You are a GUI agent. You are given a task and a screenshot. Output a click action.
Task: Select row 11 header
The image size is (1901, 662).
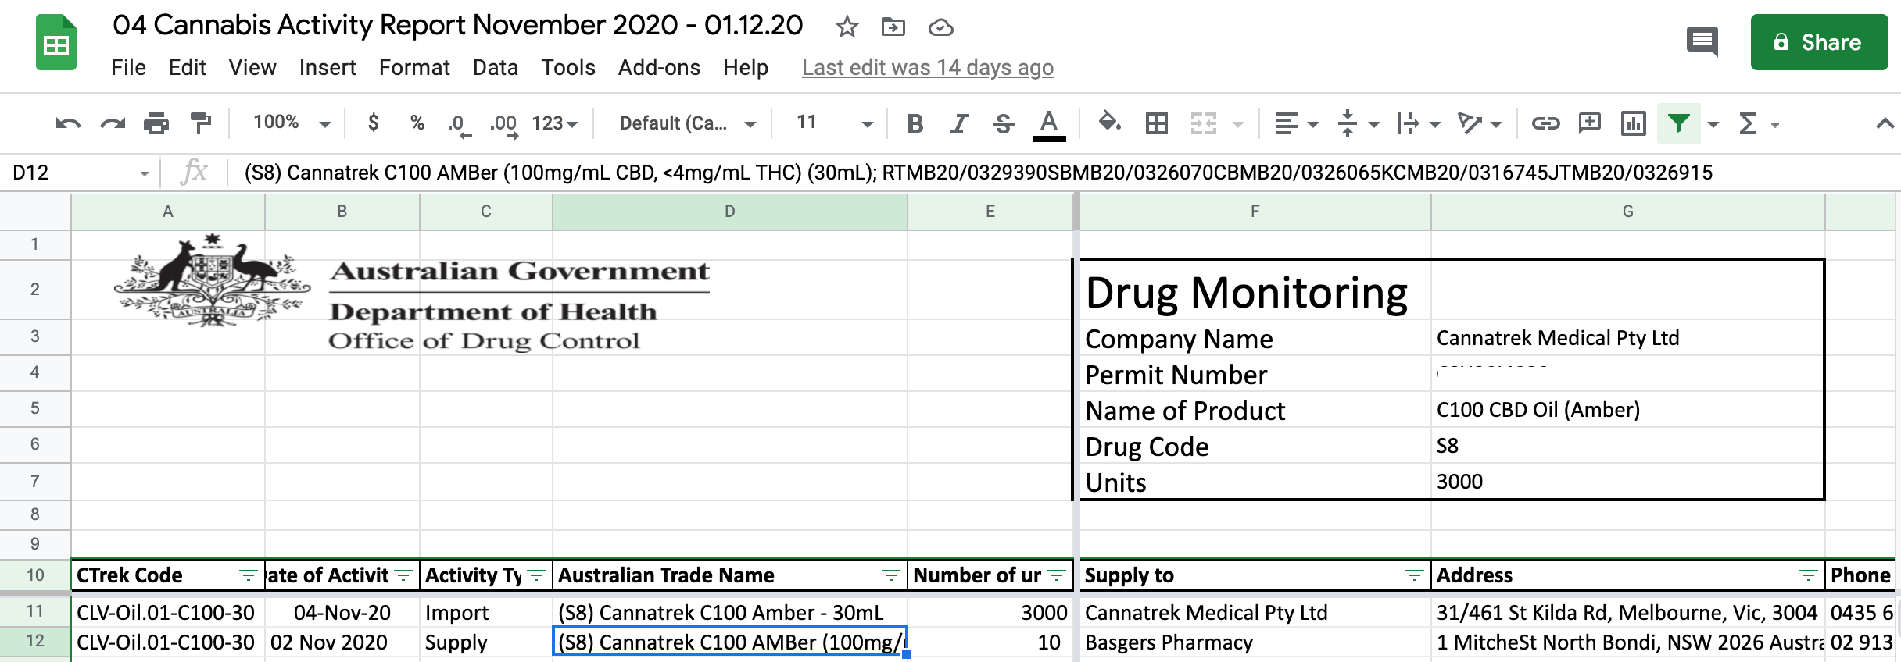click(x=35, y=611)
